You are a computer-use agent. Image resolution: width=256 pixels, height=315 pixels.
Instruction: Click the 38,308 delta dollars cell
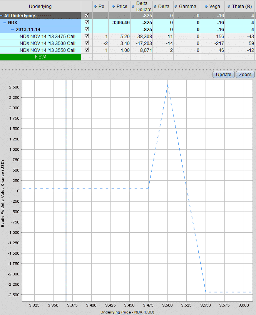click(x=142, y=37)
